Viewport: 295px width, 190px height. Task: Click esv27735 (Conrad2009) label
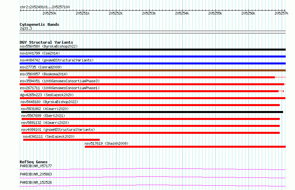coord(41,67)
